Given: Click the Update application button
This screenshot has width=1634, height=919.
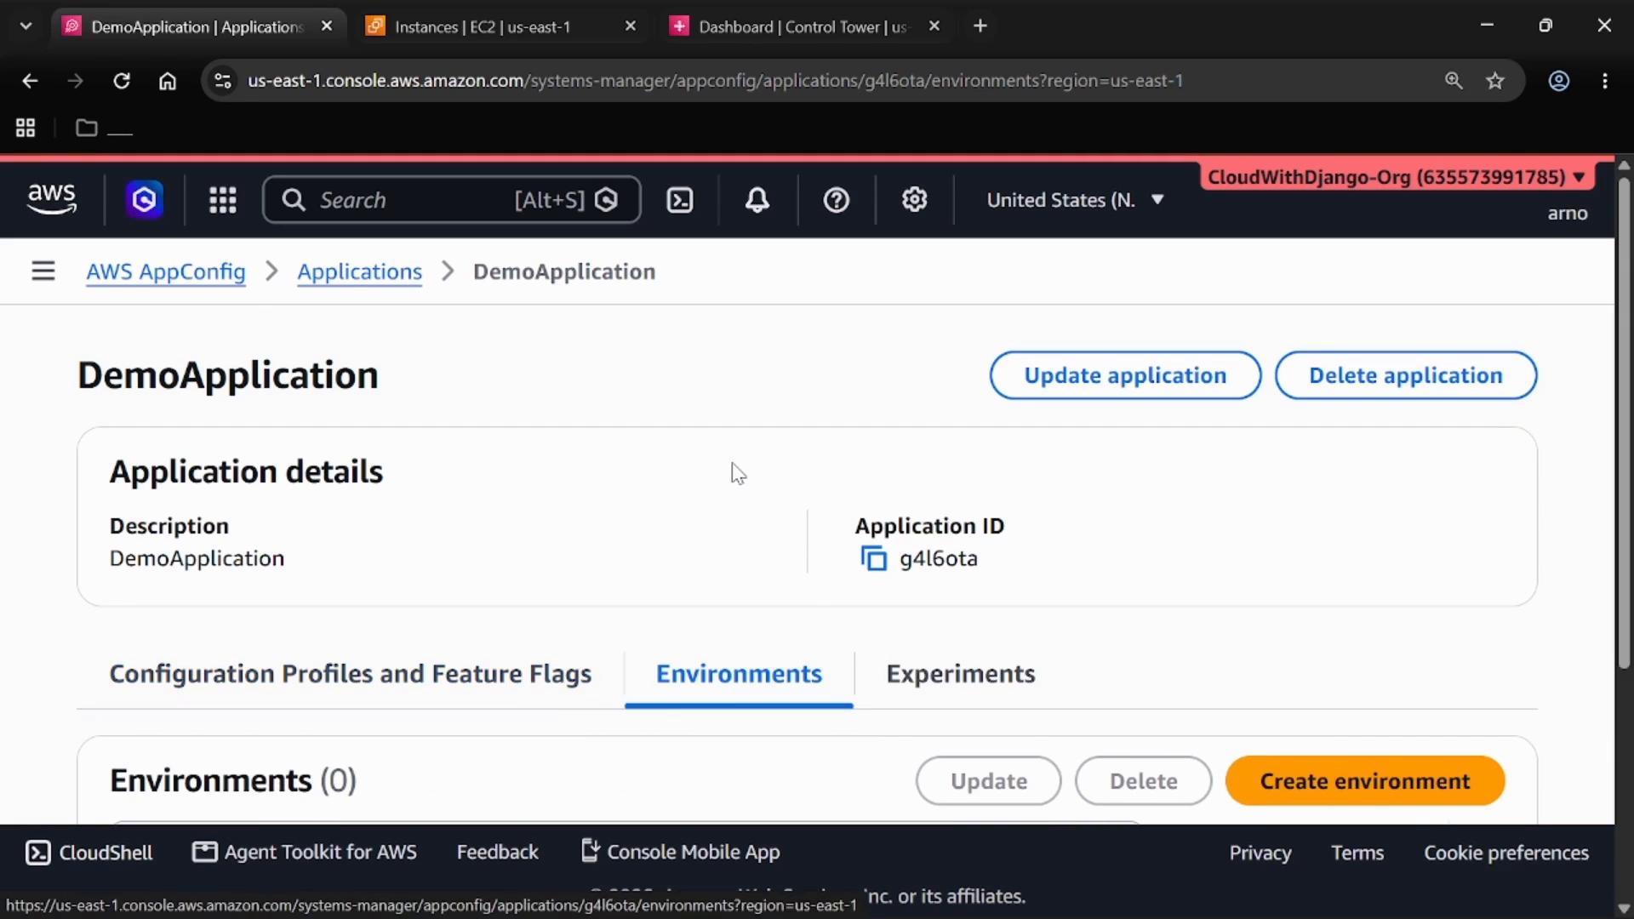Looking at the screenshot, I should point(1125,375).
